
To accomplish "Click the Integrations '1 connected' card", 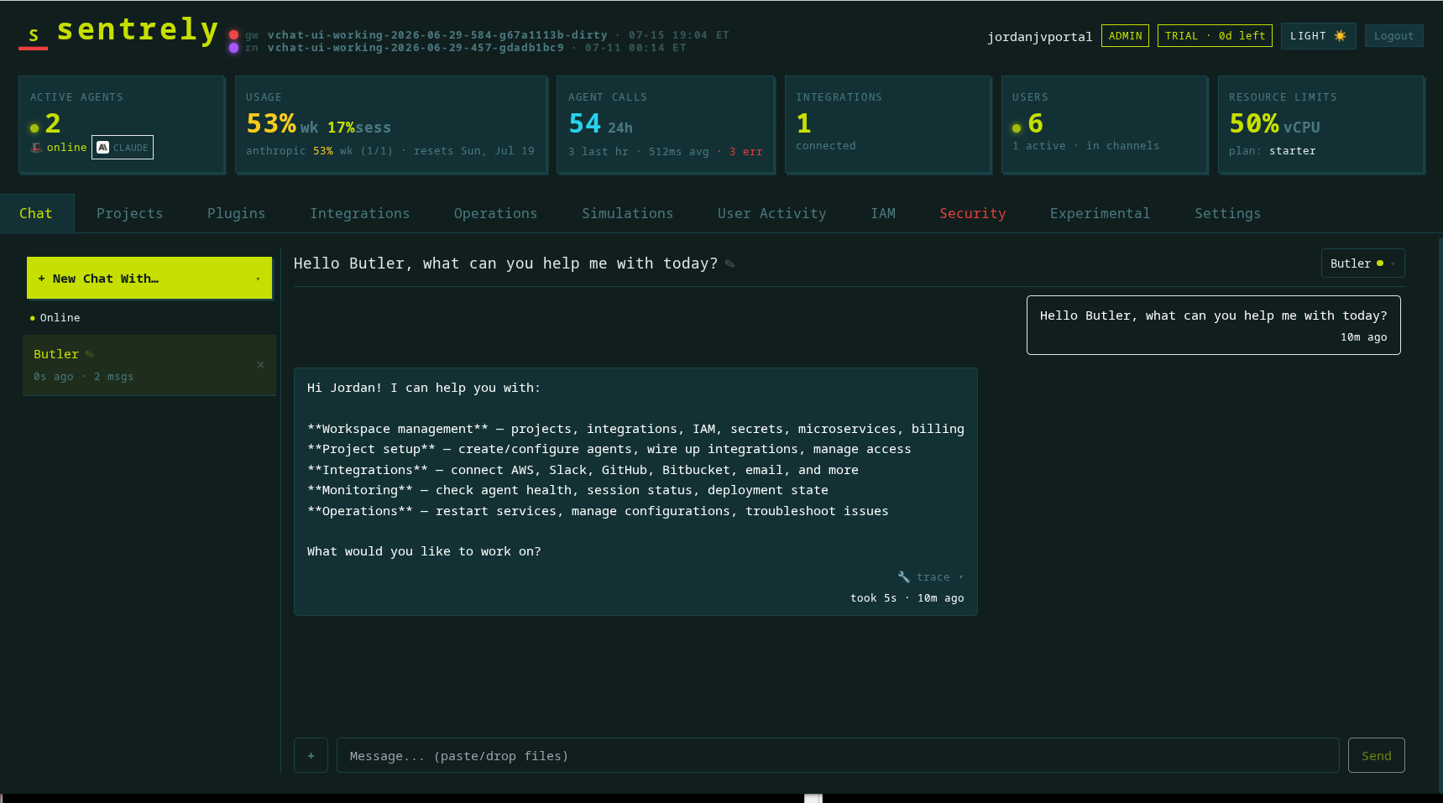I will (x=888, y=124).
